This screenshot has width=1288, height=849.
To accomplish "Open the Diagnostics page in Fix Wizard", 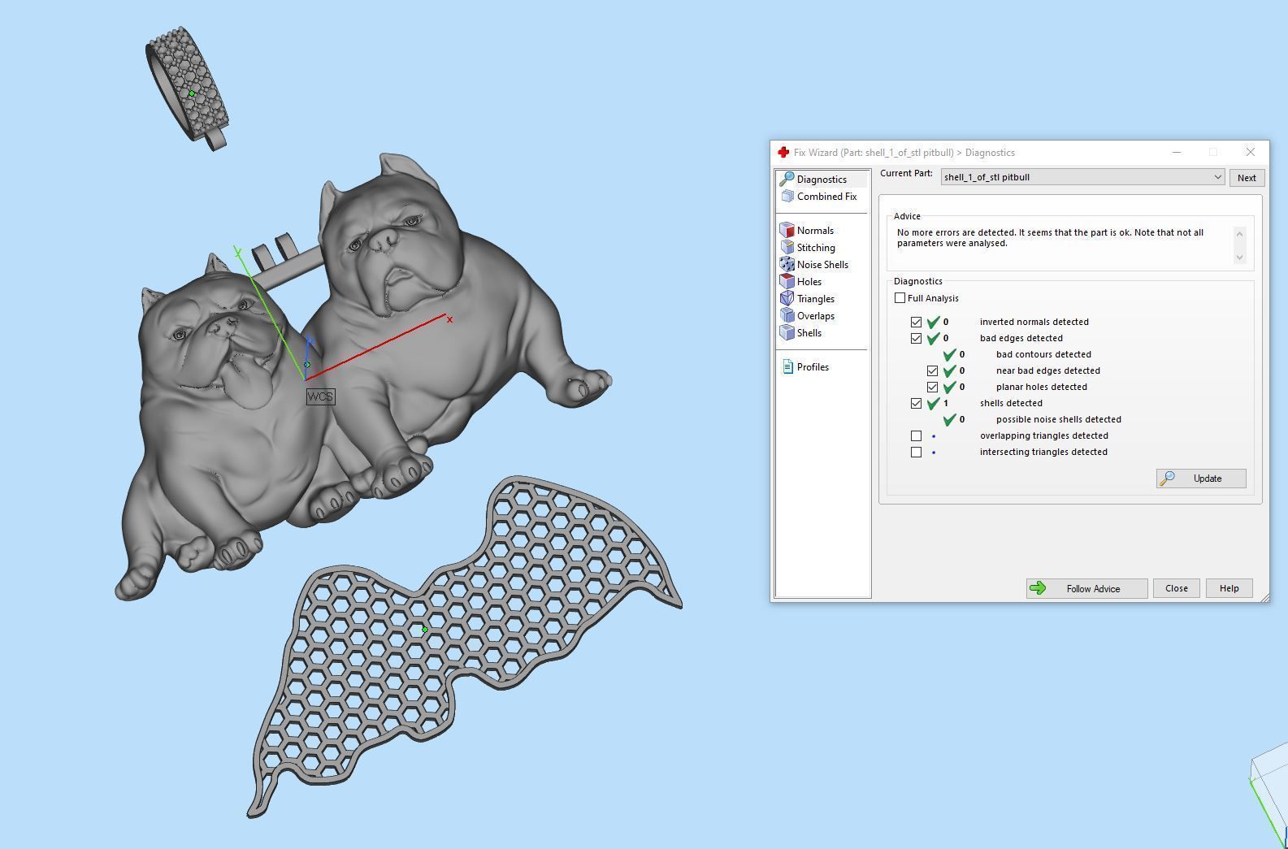I will point(822,179).
